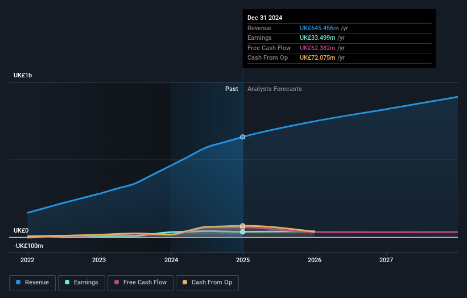467x298 pixels.
Task: Click the teal Earnings data point at 2025
Action: click(x=243, y=231)
